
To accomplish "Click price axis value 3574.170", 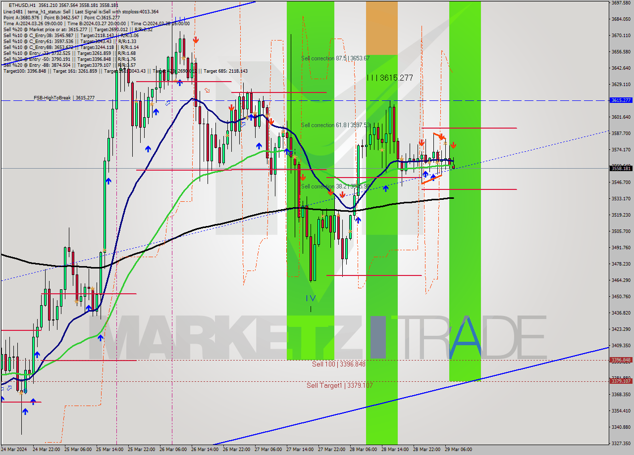I will coord(621,150).
